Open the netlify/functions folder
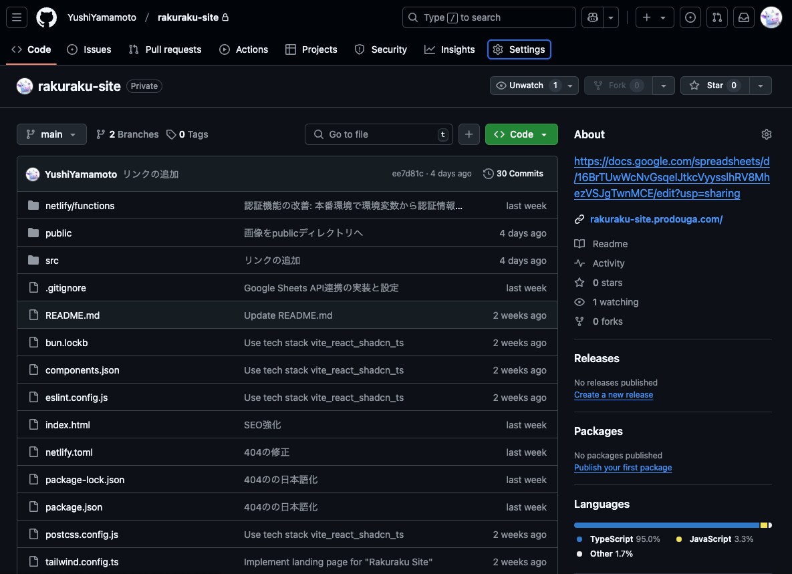Screen dimensions: 792x574 (x=80, y=206)
